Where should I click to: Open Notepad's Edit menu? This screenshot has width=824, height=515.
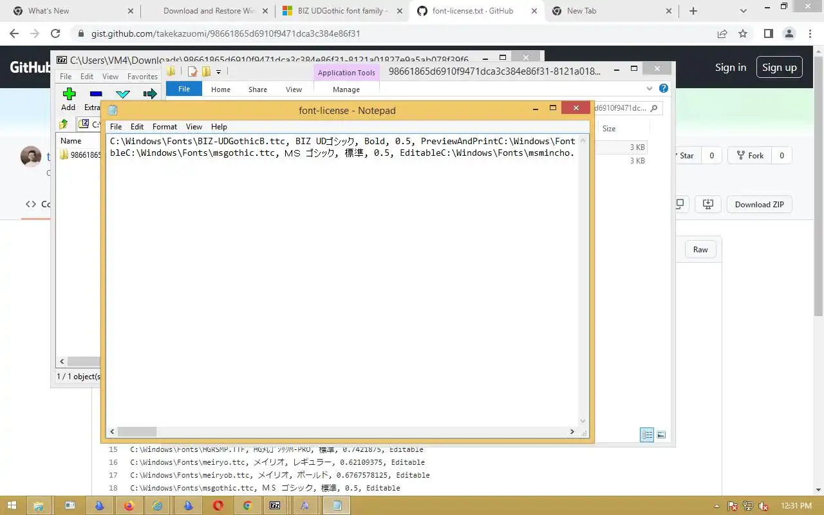pos(137,127)
